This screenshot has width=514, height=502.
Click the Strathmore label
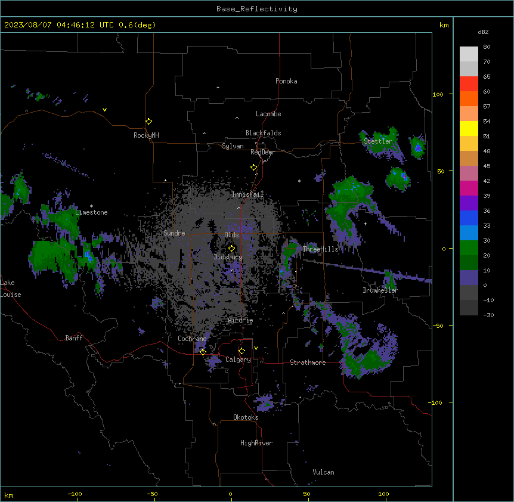coord(308,362)
